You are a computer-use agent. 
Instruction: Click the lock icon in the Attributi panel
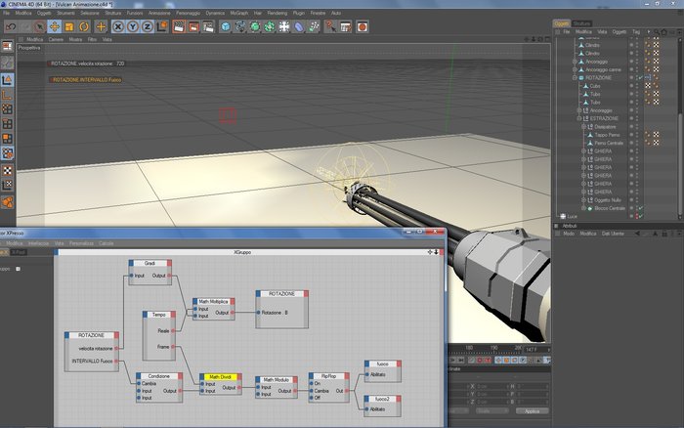pyautogui.click(x=664, y=234)
